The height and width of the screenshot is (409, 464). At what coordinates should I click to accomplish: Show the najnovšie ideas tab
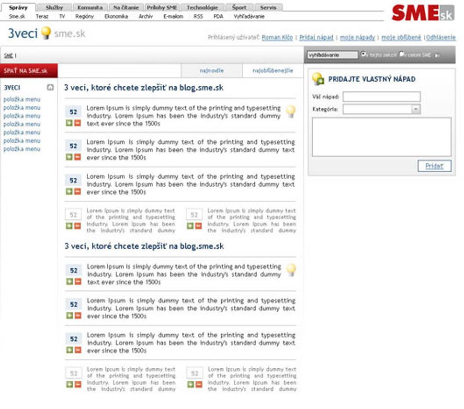(212, 71)
